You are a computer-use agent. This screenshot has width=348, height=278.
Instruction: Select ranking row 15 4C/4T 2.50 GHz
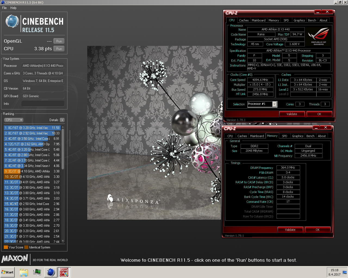click(32, 204)
